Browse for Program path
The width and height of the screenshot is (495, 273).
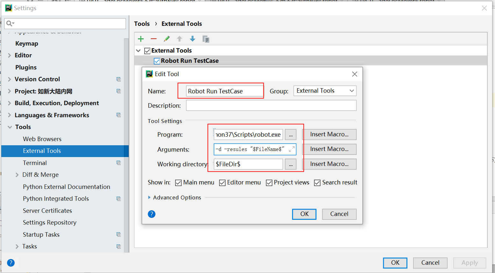291,134
